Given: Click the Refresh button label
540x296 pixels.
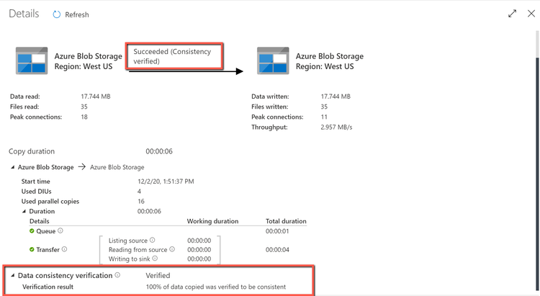Looking at the screenshot, I should tap(77, 14).
